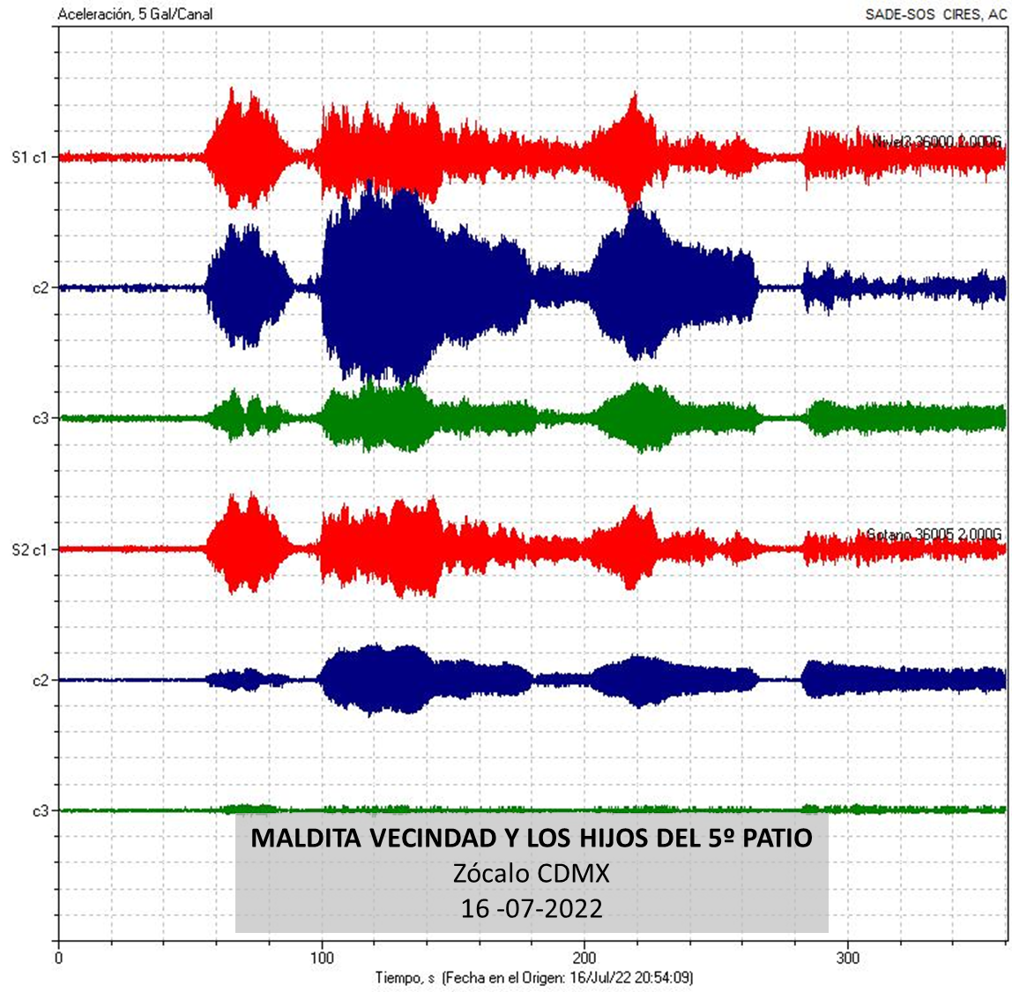
Task: Pick the c3 label beside bottom green trace
Action: [40, 810]
